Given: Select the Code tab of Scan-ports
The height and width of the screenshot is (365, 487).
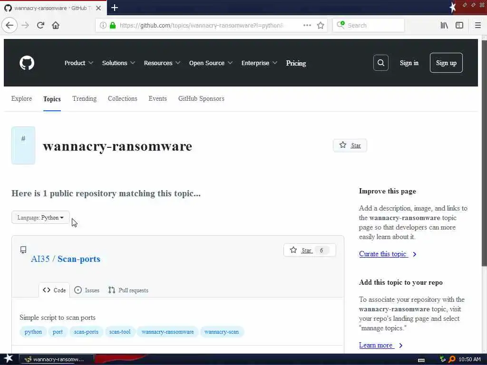Looking at the screenshot, I should pos(54,290).
